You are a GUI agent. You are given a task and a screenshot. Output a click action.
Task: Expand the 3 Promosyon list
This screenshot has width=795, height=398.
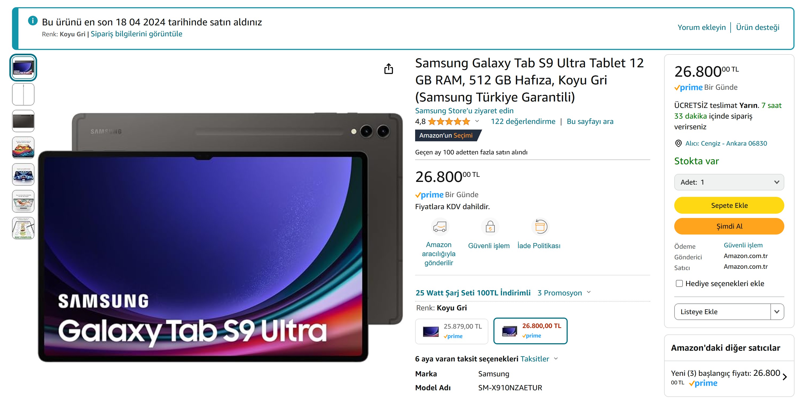[564, 293]
